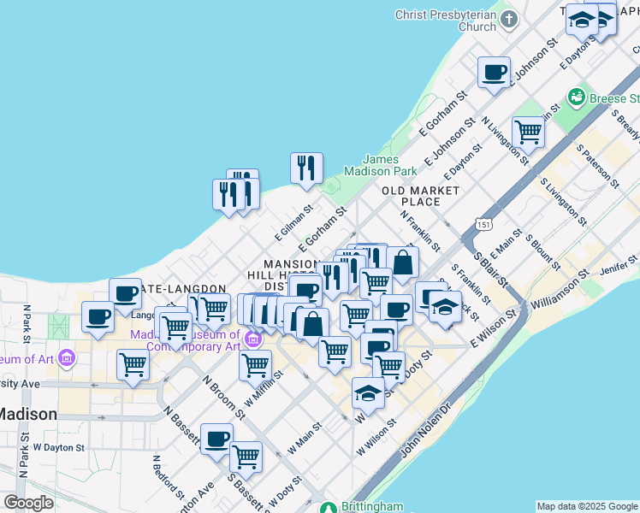Select the S Blair St label
Viewport: 640px width, 513px height.
(x=491, y=270)
